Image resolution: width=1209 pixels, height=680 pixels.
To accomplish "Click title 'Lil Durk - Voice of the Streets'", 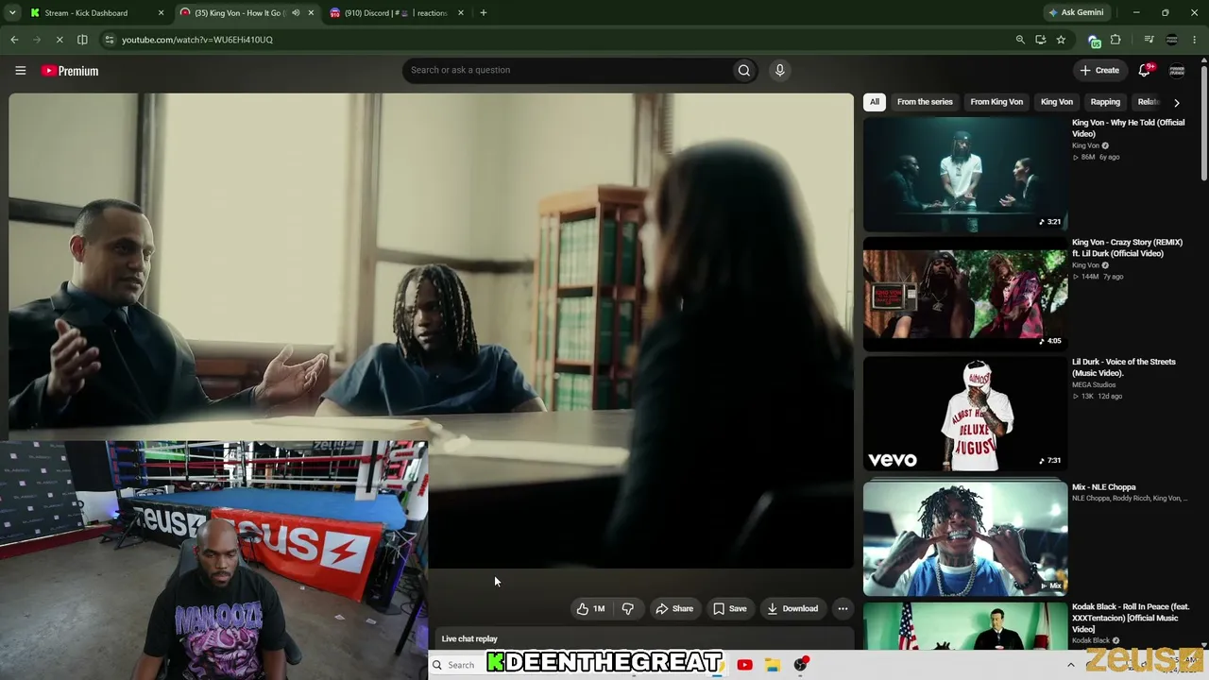I will (x=1124, y=367).
